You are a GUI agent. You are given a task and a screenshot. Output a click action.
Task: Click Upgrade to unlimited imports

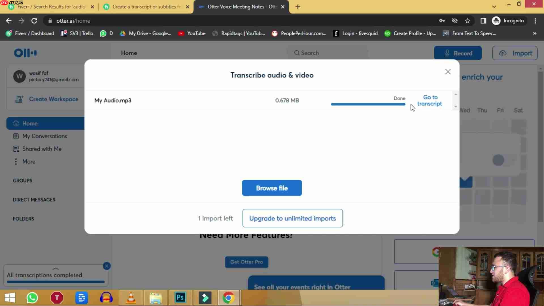292,218
